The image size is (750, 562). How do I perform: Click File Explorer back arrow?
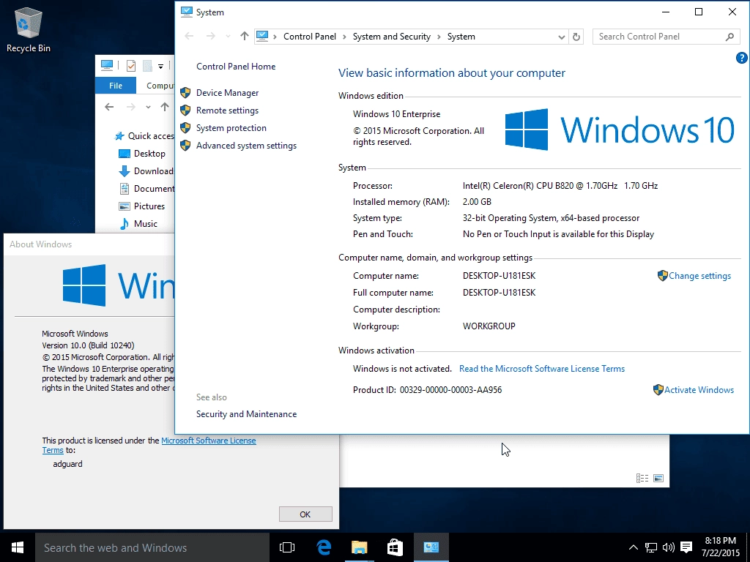[110, 107]
